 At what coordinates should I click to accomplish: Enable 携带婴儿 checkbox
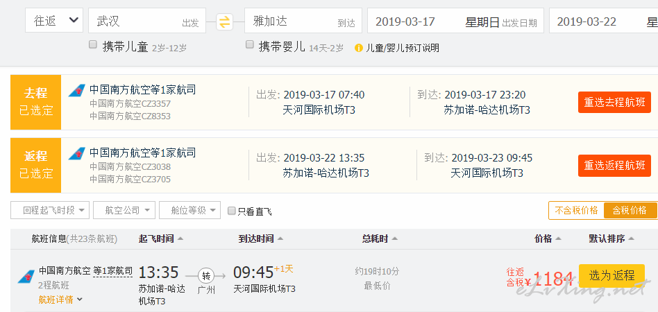[x=250, y=44]
